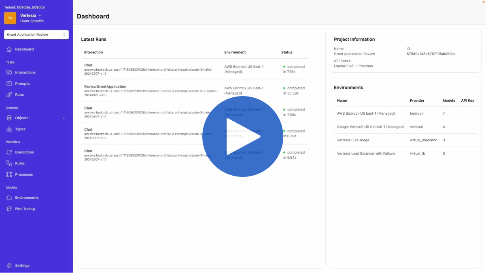Open the Chat run completed in 5.54s
The width and height of the screenshot is (486, 273).
pos(194,155)
